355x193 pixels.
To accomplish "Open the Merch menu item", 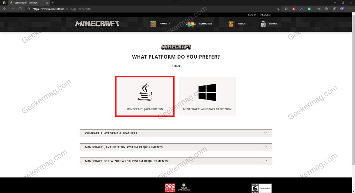I will [242, 23].
